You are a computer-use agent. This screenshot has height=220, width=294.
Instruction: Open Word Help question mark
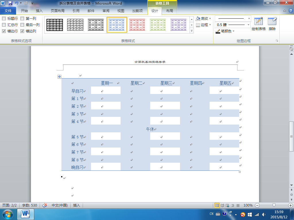point(291,11)
